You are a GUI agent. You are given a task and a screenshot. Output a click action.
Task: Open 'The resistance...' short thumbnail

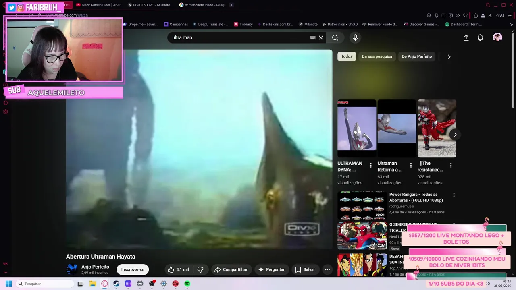437,128
